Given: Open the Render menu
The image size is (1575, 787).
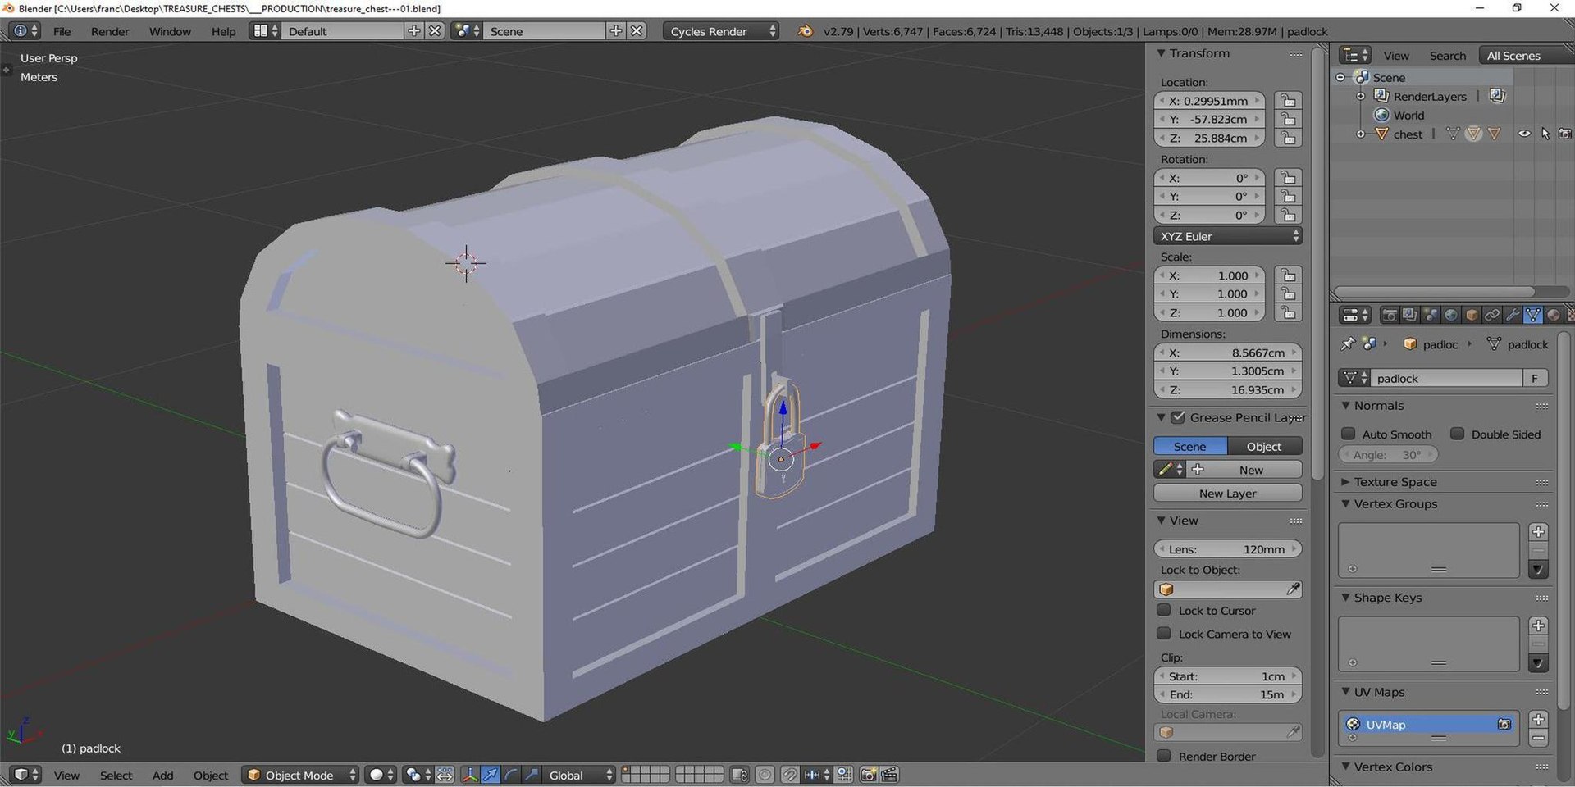Looking at the screenshot, I should pyautogui.click(x=110, y=31).
